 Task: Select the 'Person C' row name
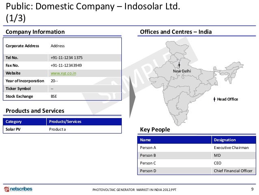[148, 163]
